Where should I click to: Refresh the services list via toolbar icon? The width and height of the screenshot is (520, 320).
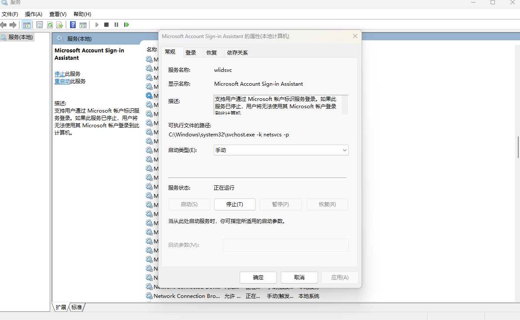point(50,25)
